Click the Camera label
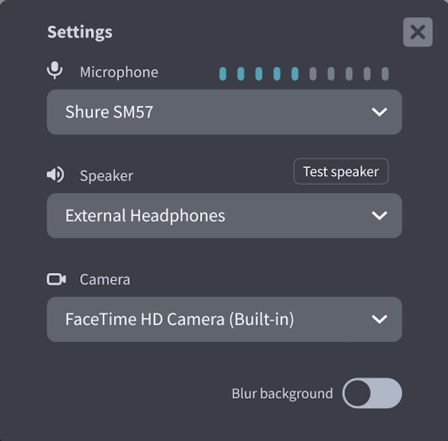Screen dimensions: 448x441 click(105, 279)
